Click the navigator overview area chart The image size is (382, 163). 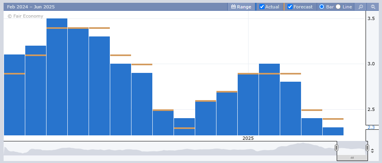(170, 149)
